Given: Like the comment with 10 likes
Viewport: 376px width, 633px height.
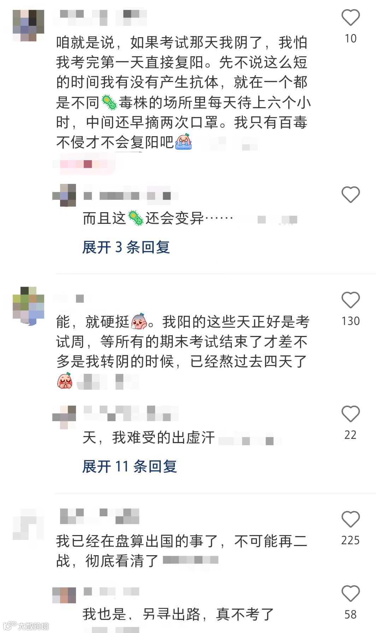Looking at the screenshot, I should pos(350,18).
